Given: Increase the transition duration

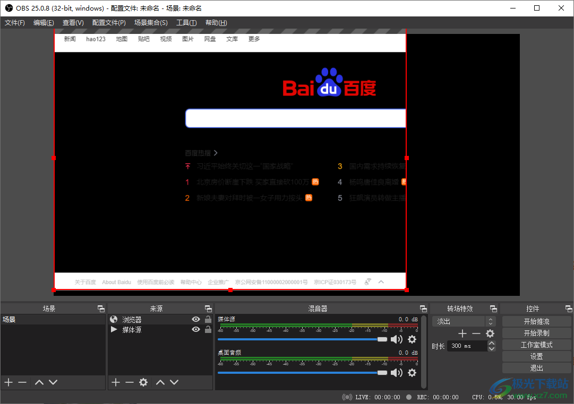Looking at the screenshot, I should coord(492,344).
